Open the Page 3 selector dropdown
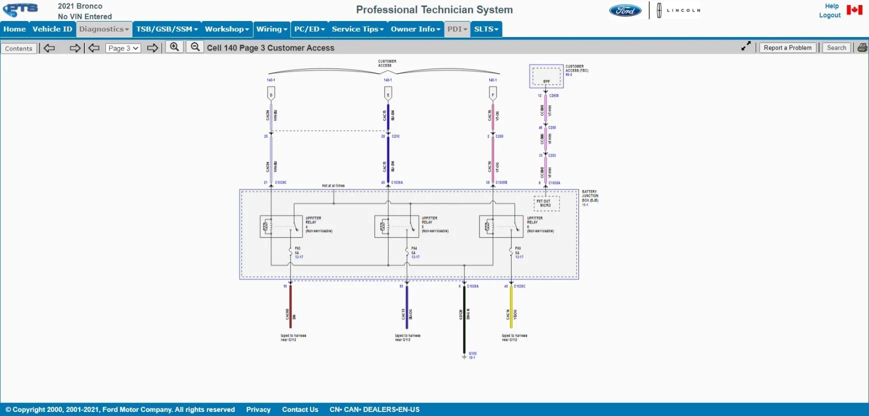Viewport: 869px width, 416px height. click(123, 48)
